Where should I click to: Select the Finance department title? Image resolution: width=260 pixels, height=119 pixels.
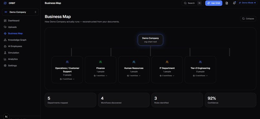point(101,68)
